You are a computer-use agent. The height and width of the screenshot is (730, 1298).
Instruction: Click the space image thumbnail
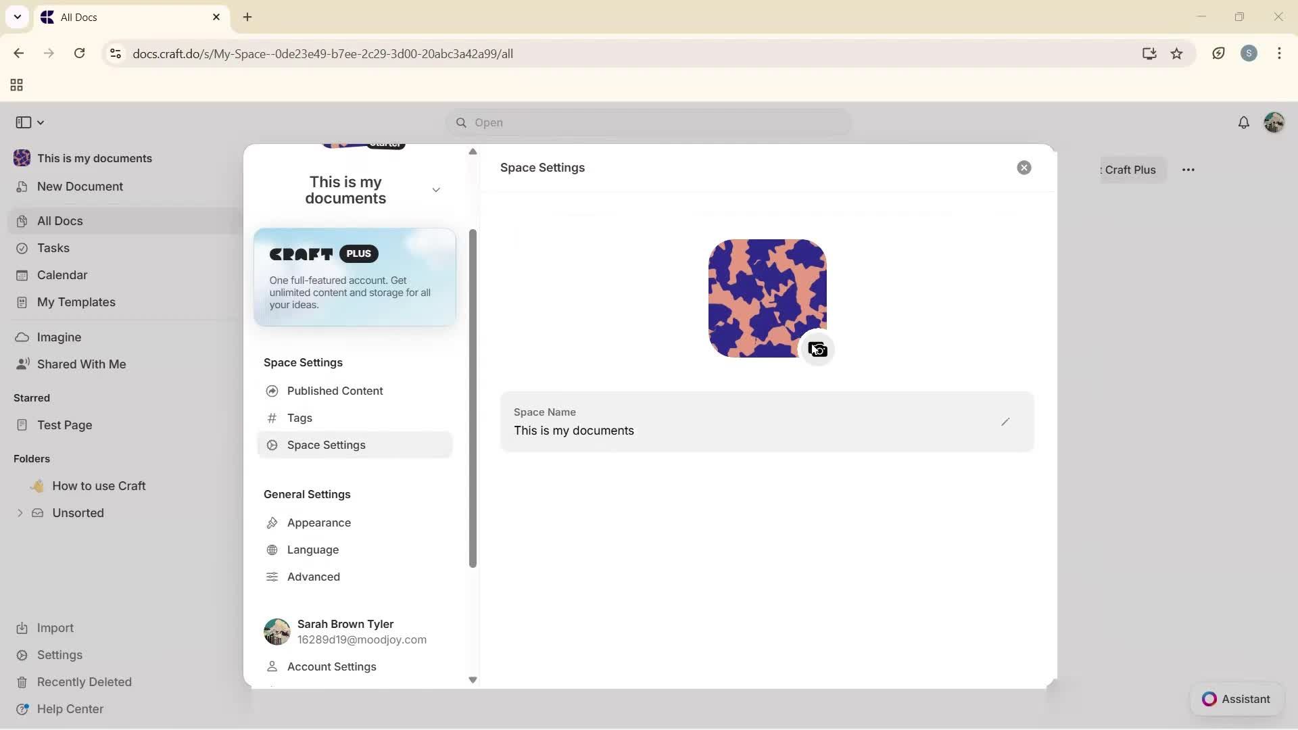[x=767, y=298]
